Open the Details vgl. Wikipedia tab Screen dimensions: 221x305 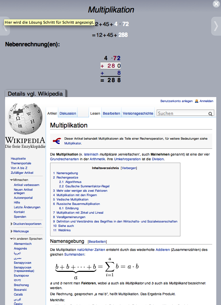tap(35, 94)
